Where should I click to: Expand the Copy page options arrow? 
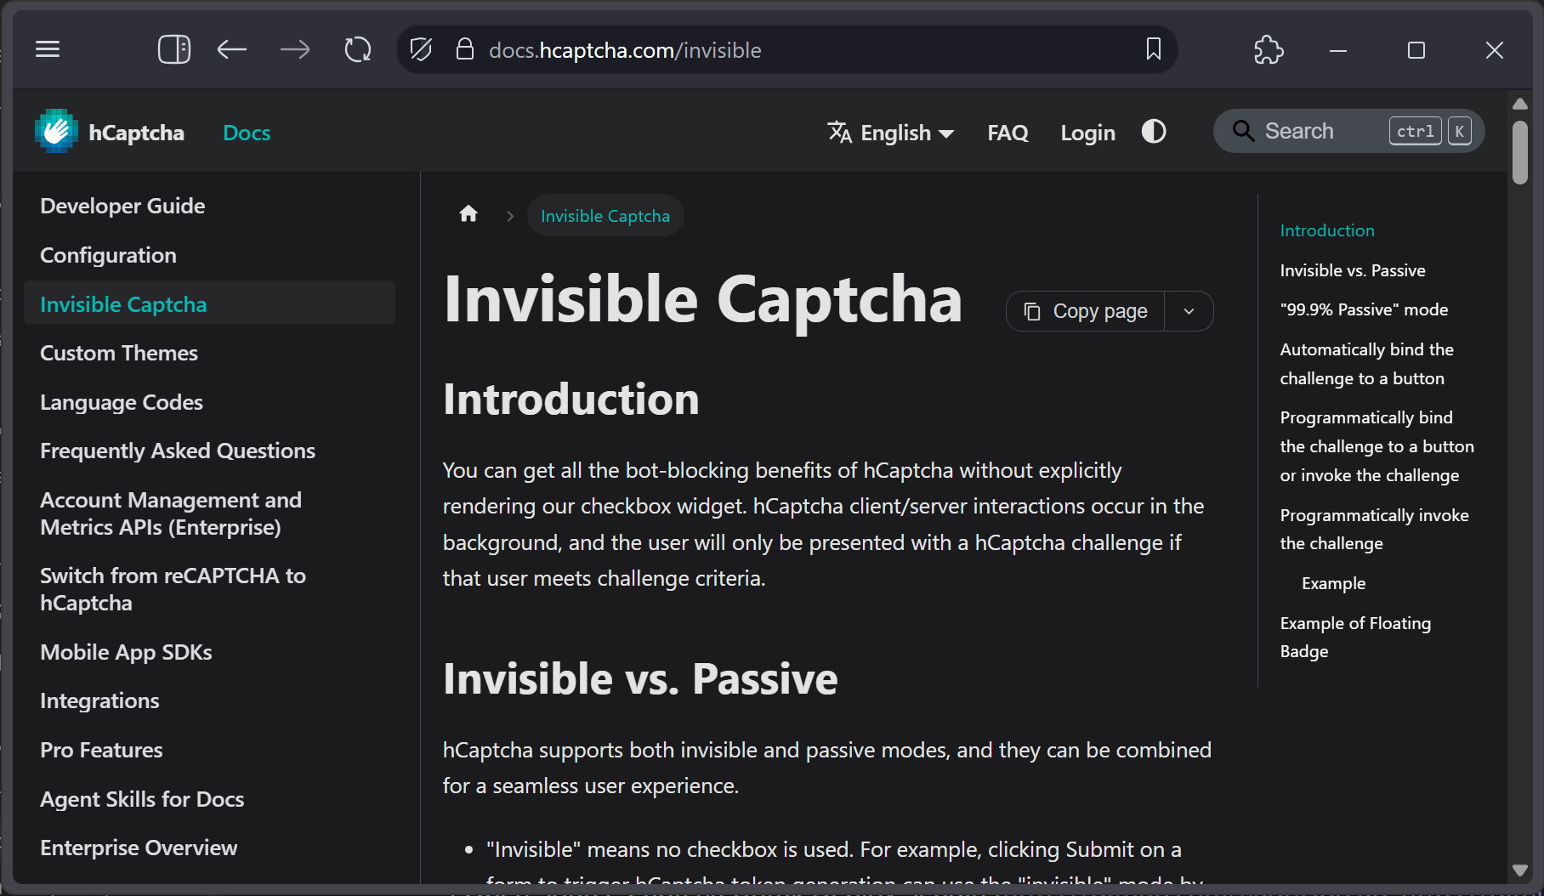click(x=1189, y=311)
